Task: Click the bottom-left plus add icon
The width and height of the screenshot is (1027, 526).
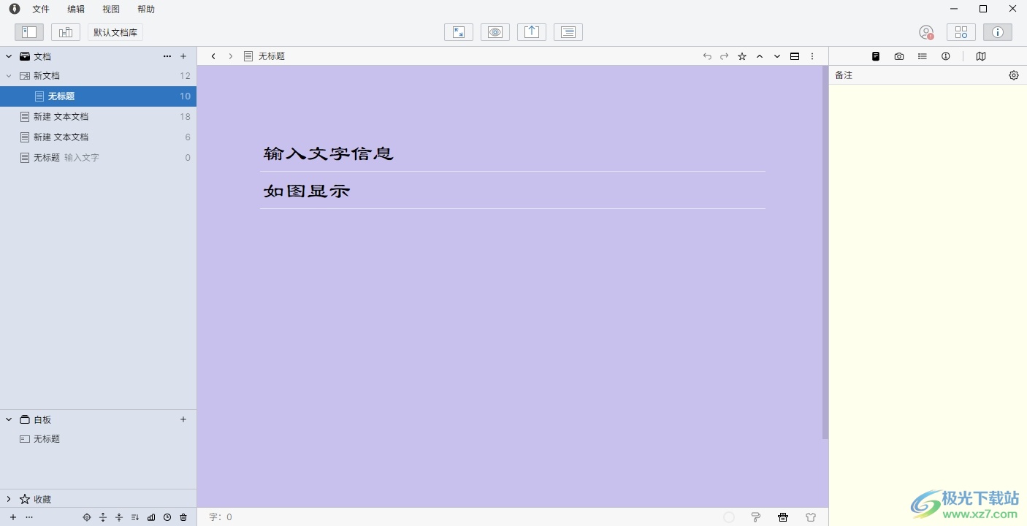Action: (x=13, y=517)
